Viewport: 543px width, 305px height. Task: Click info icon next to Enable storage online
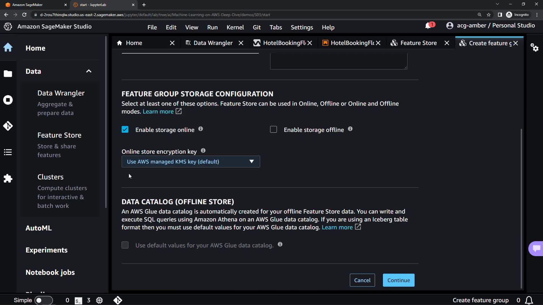[201, 129]
